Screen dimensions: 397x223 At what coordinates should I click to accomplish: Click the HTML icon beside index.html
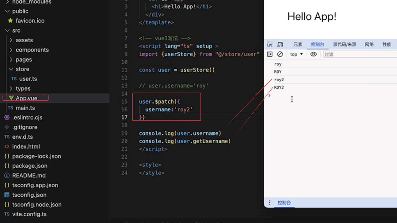[7, 146]
